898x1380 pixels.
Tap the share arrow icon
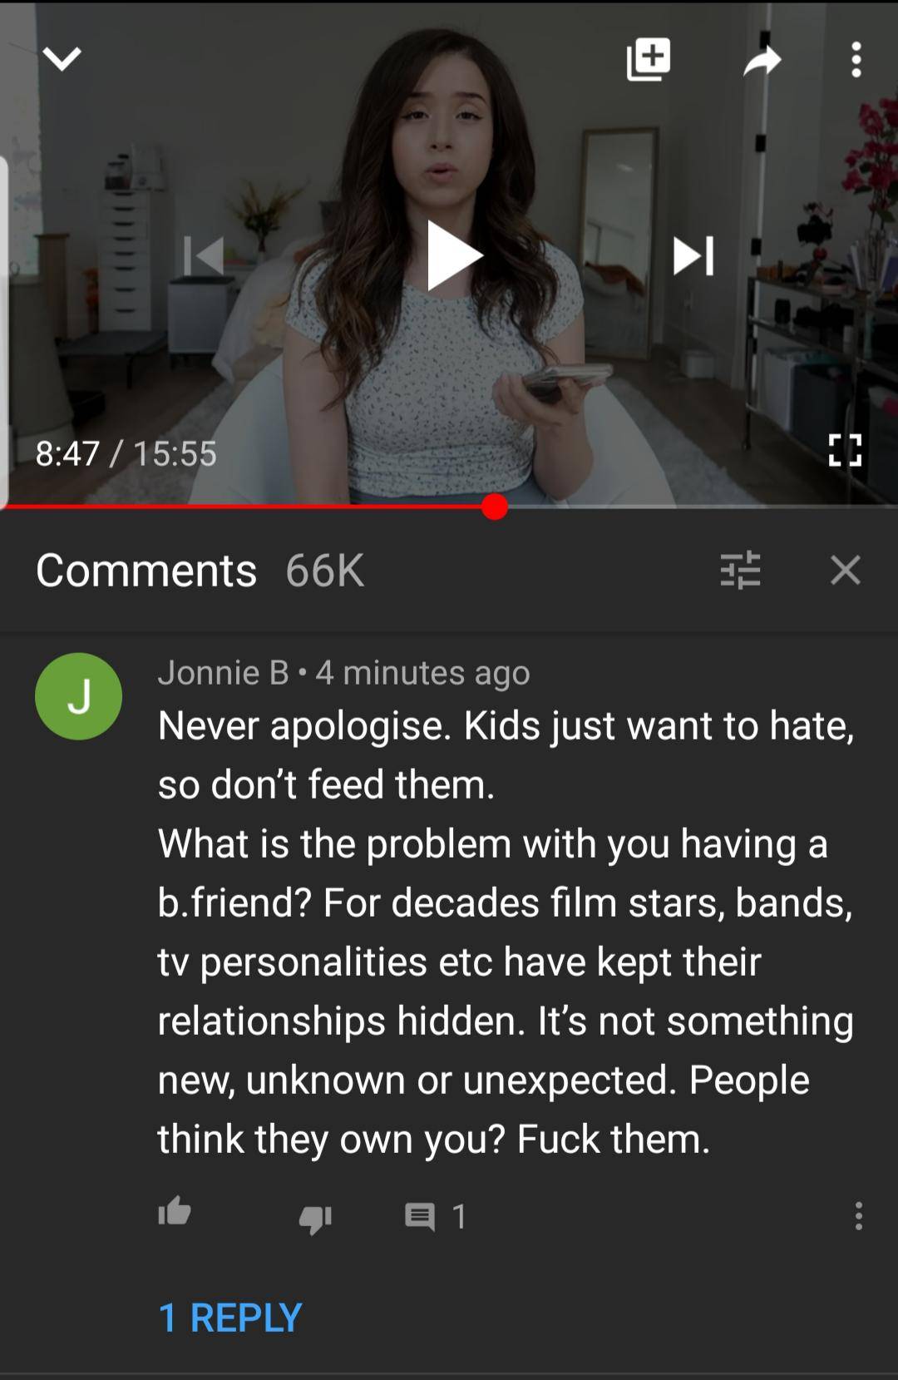[762, 59]
